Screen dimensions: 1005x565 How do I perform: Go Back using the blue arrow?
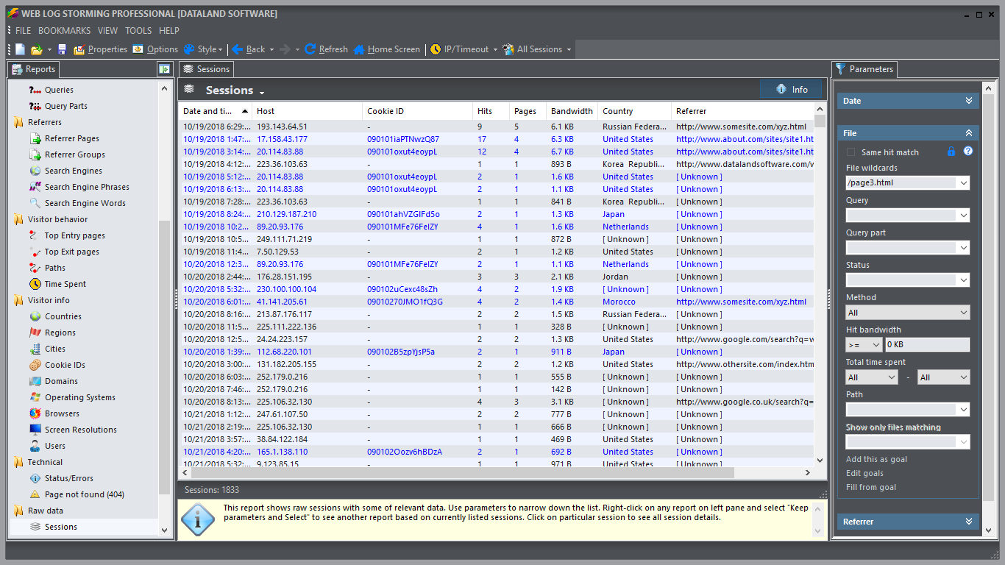pos(249,49)
